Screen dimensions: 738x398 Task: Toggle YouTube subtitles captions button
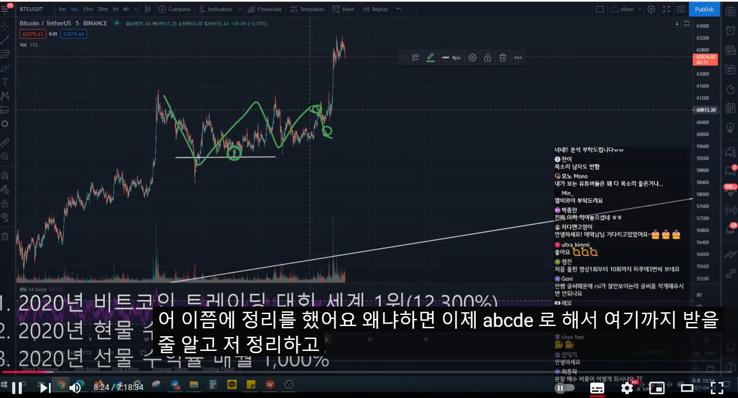click(x=597, y=388)
